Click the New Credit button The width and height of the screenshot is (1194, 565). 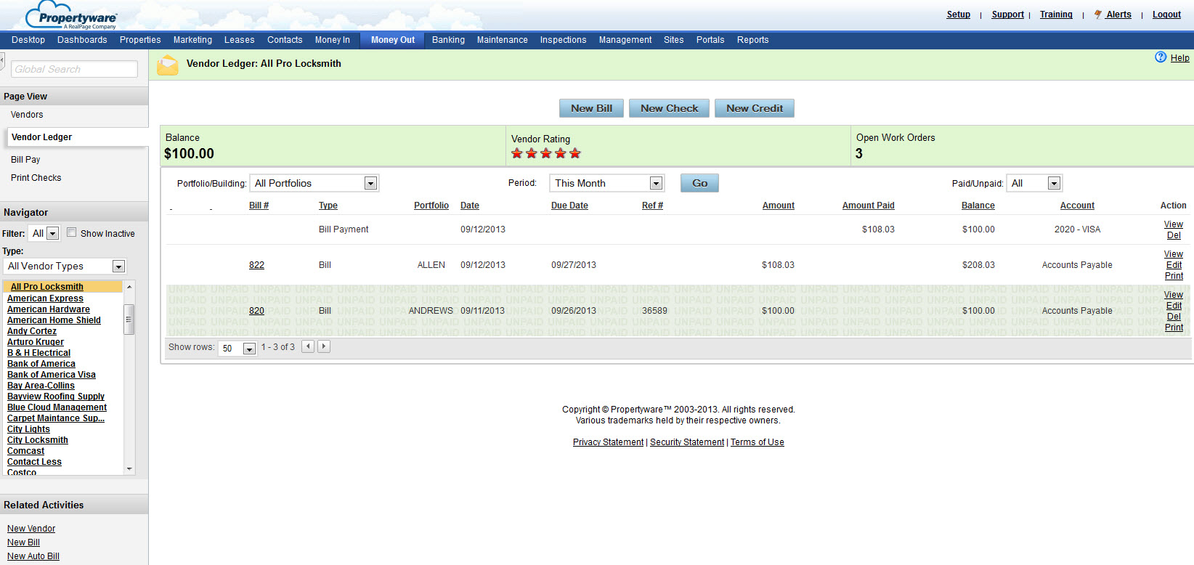pyautogui.click(x=755, y=108)
